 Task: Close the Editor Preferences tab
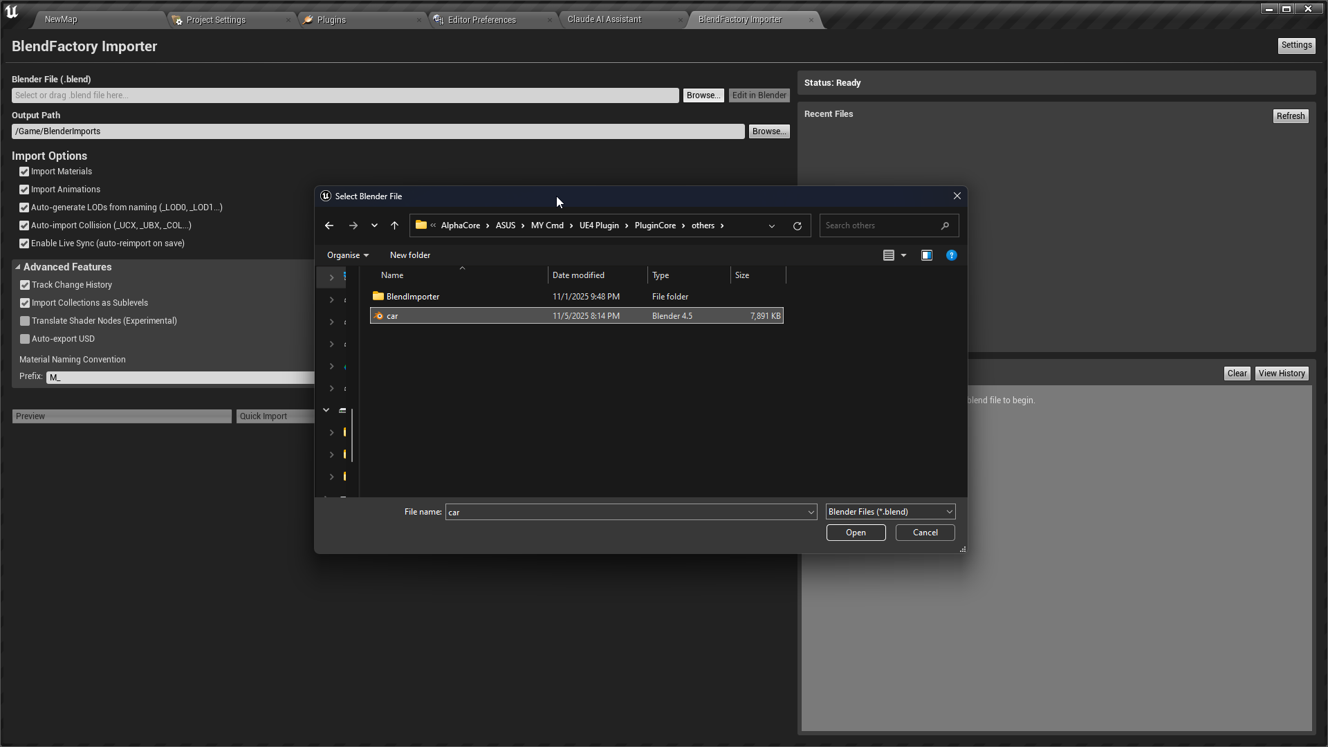550,20
